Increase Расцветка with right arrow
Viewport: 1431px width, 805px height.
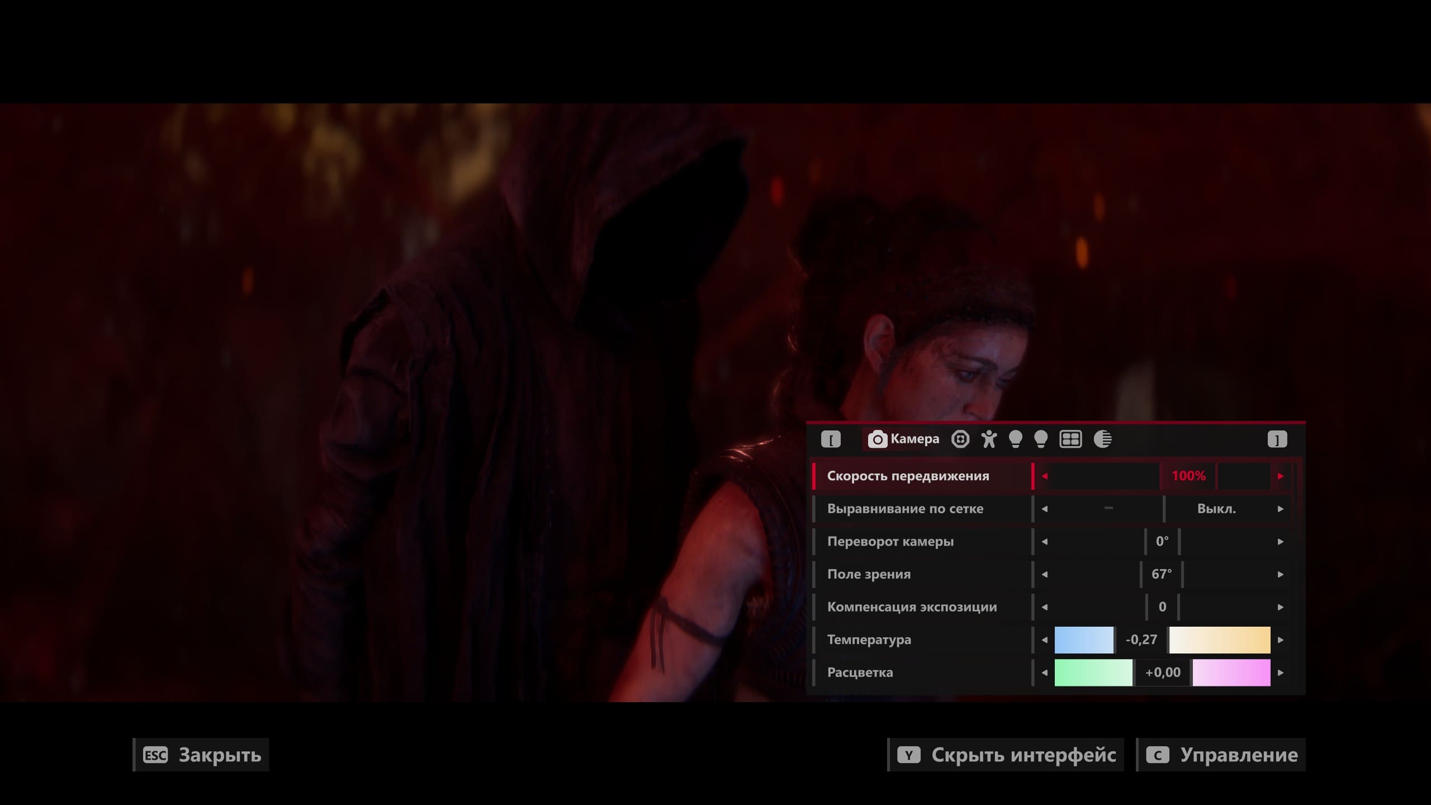1281,673
